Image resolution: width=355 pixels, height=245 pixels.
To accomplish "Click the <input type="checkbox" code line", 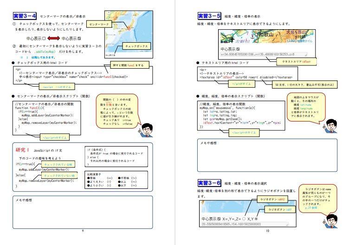I will click(74, 77).
